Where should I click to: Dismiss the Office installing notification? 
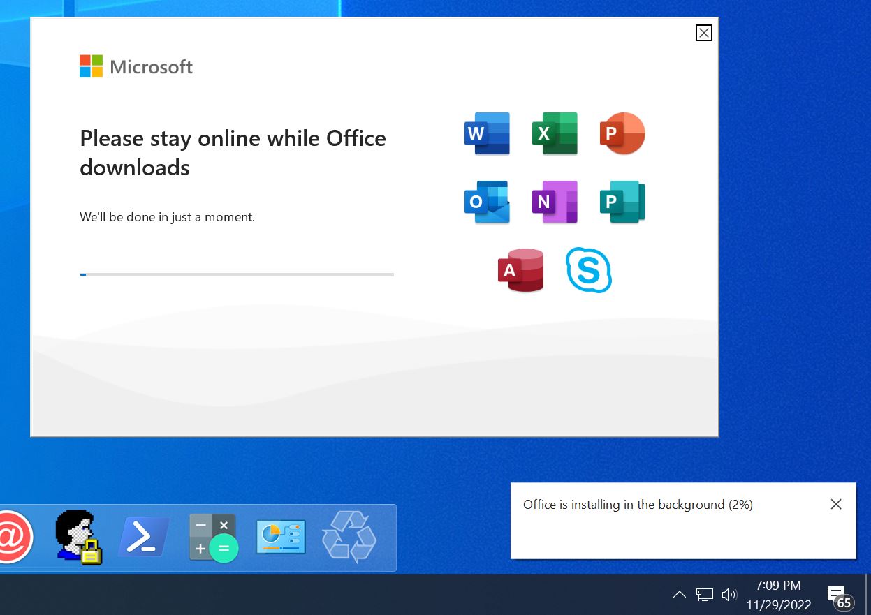(836, 504)
